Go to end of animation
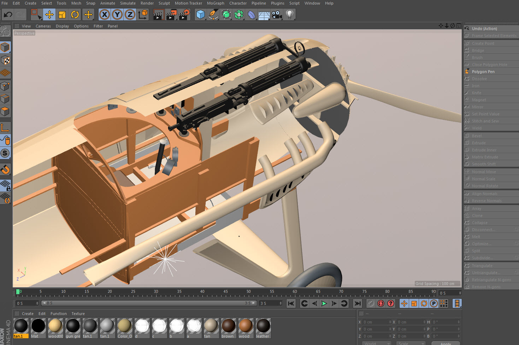Viewport: 519px width, 345px height. click(358, 303)
